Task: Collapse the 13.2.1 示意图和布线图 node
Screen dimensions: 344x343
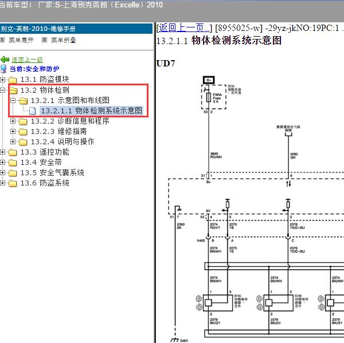Action: [13, 101]
